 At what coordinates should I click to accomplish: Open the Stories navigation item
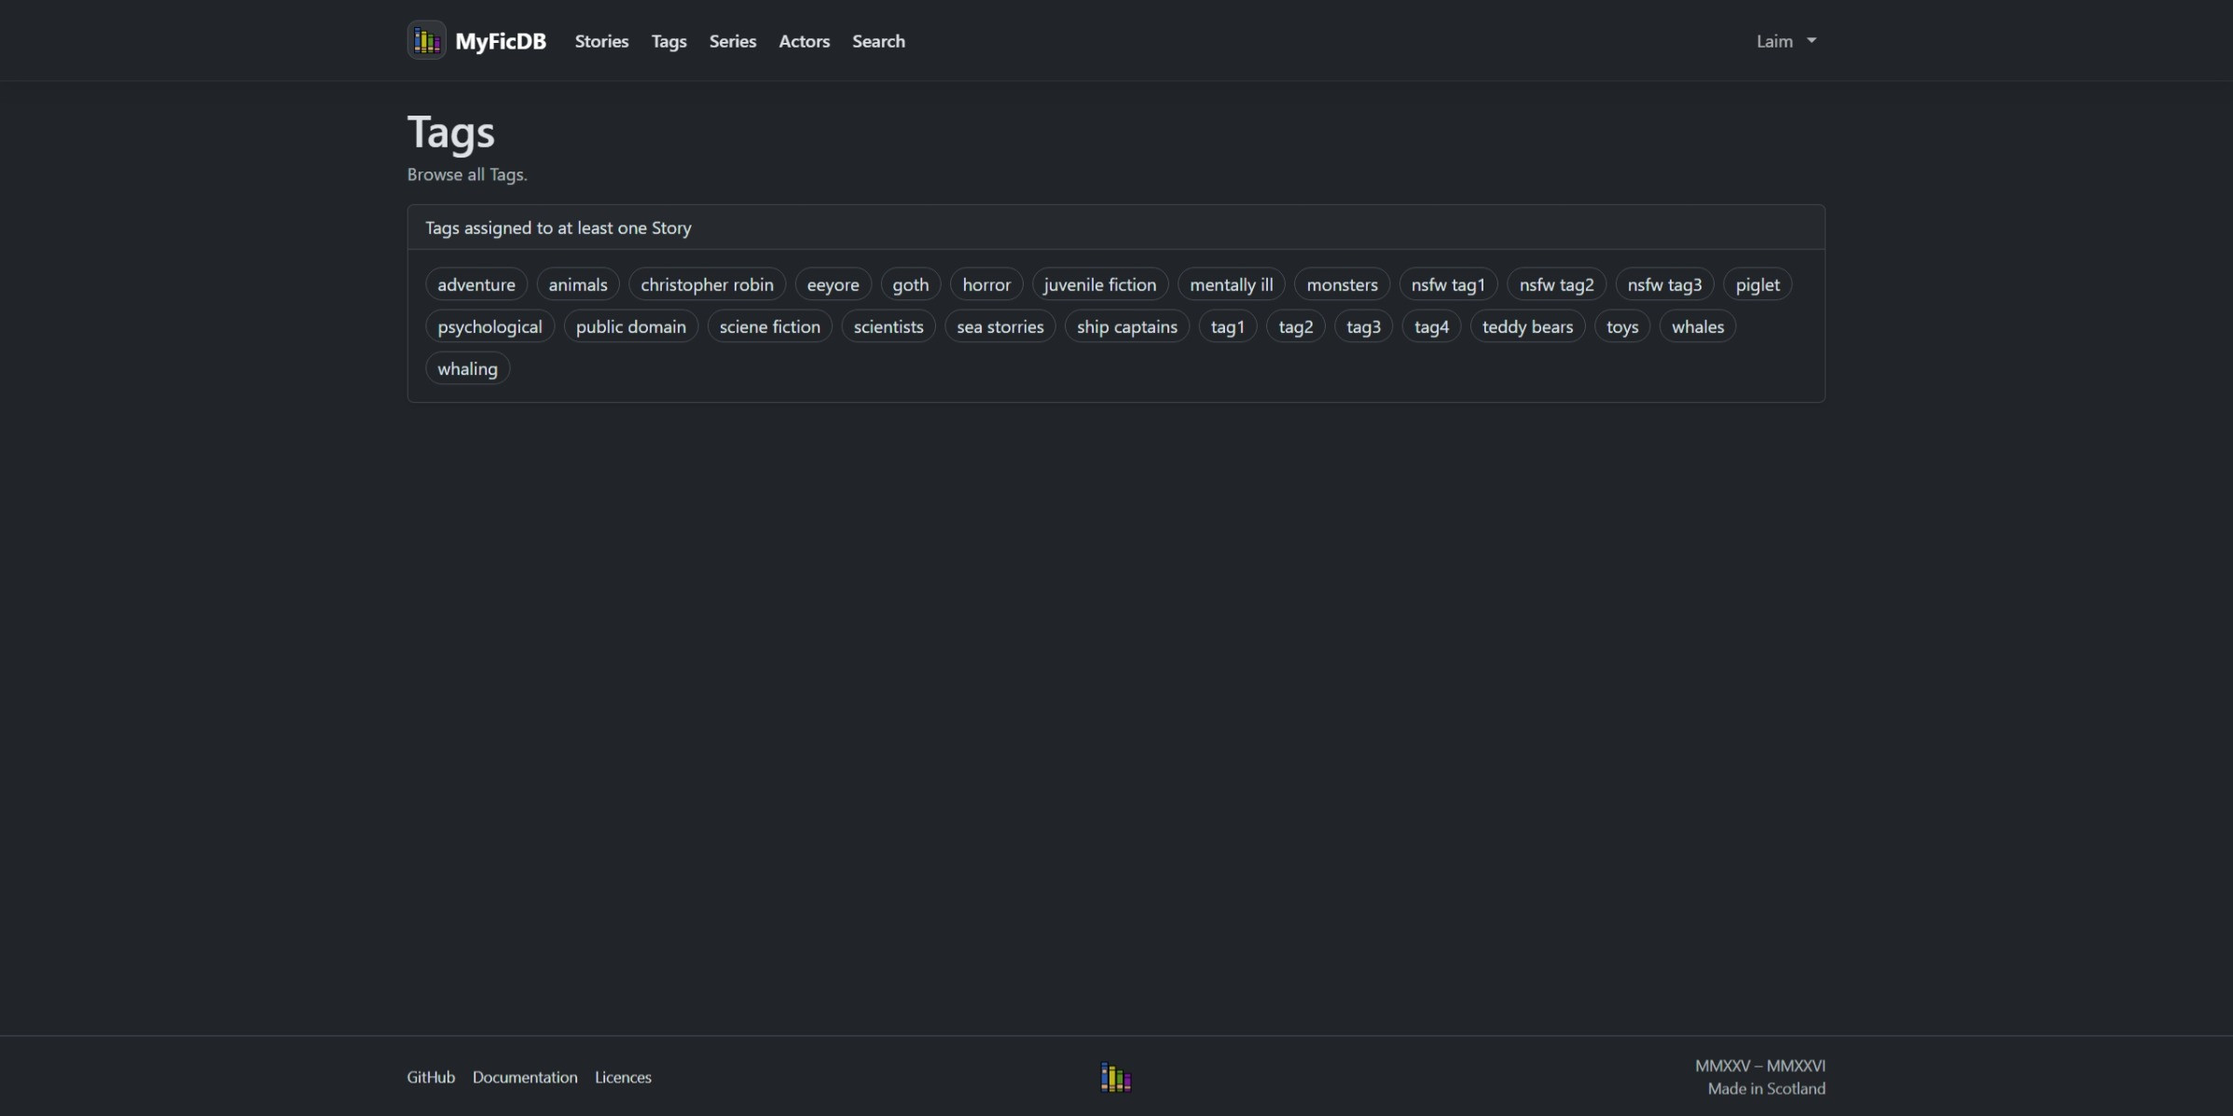coord(601,41)
